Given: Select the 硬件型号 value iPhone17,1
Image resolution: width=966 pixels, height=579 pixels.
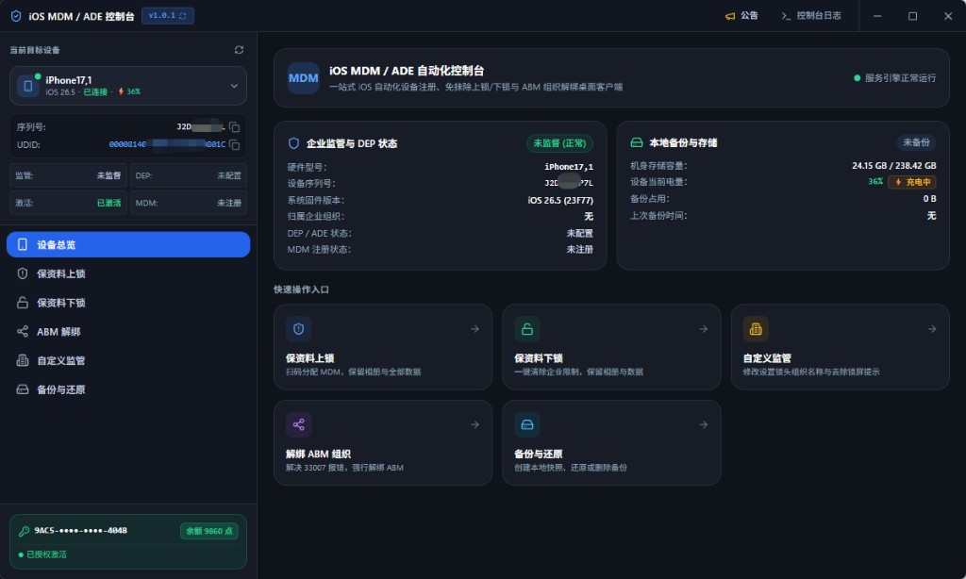Looking at the screenshot, I should [x=569, y=166].
